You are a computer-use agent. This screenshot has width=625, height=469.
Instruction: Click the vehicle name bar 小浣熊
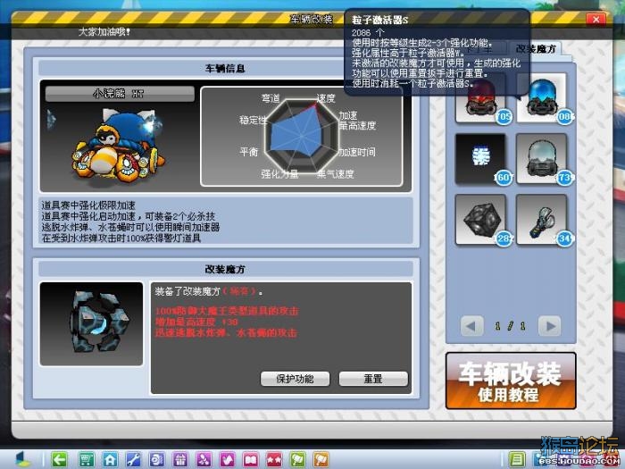(120, 94)
